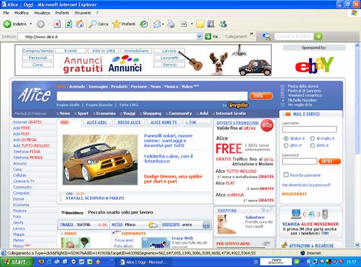Open the Messenger people icon
The height and width of the screenshot is (267, 361).
pyautogui.click(x=223, y=24)
